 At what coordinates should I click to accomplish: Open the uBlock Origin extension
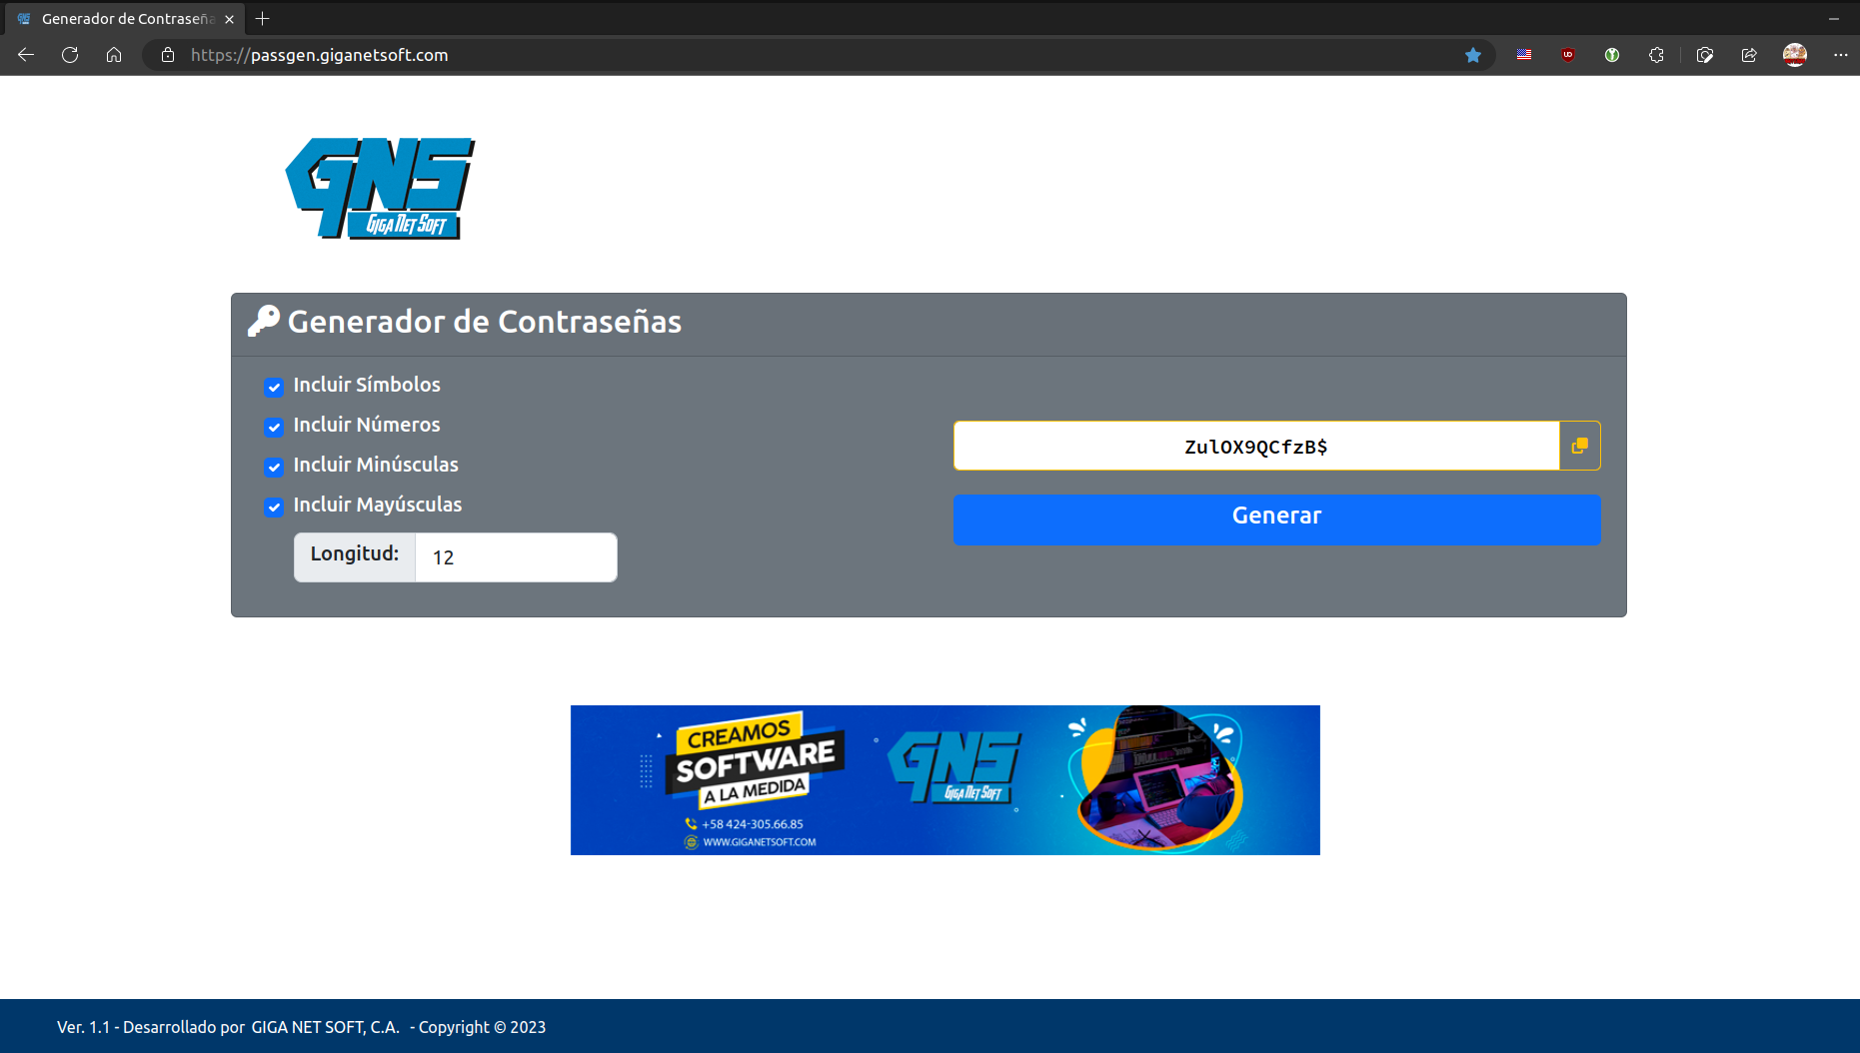click(x=1567, y=55)
